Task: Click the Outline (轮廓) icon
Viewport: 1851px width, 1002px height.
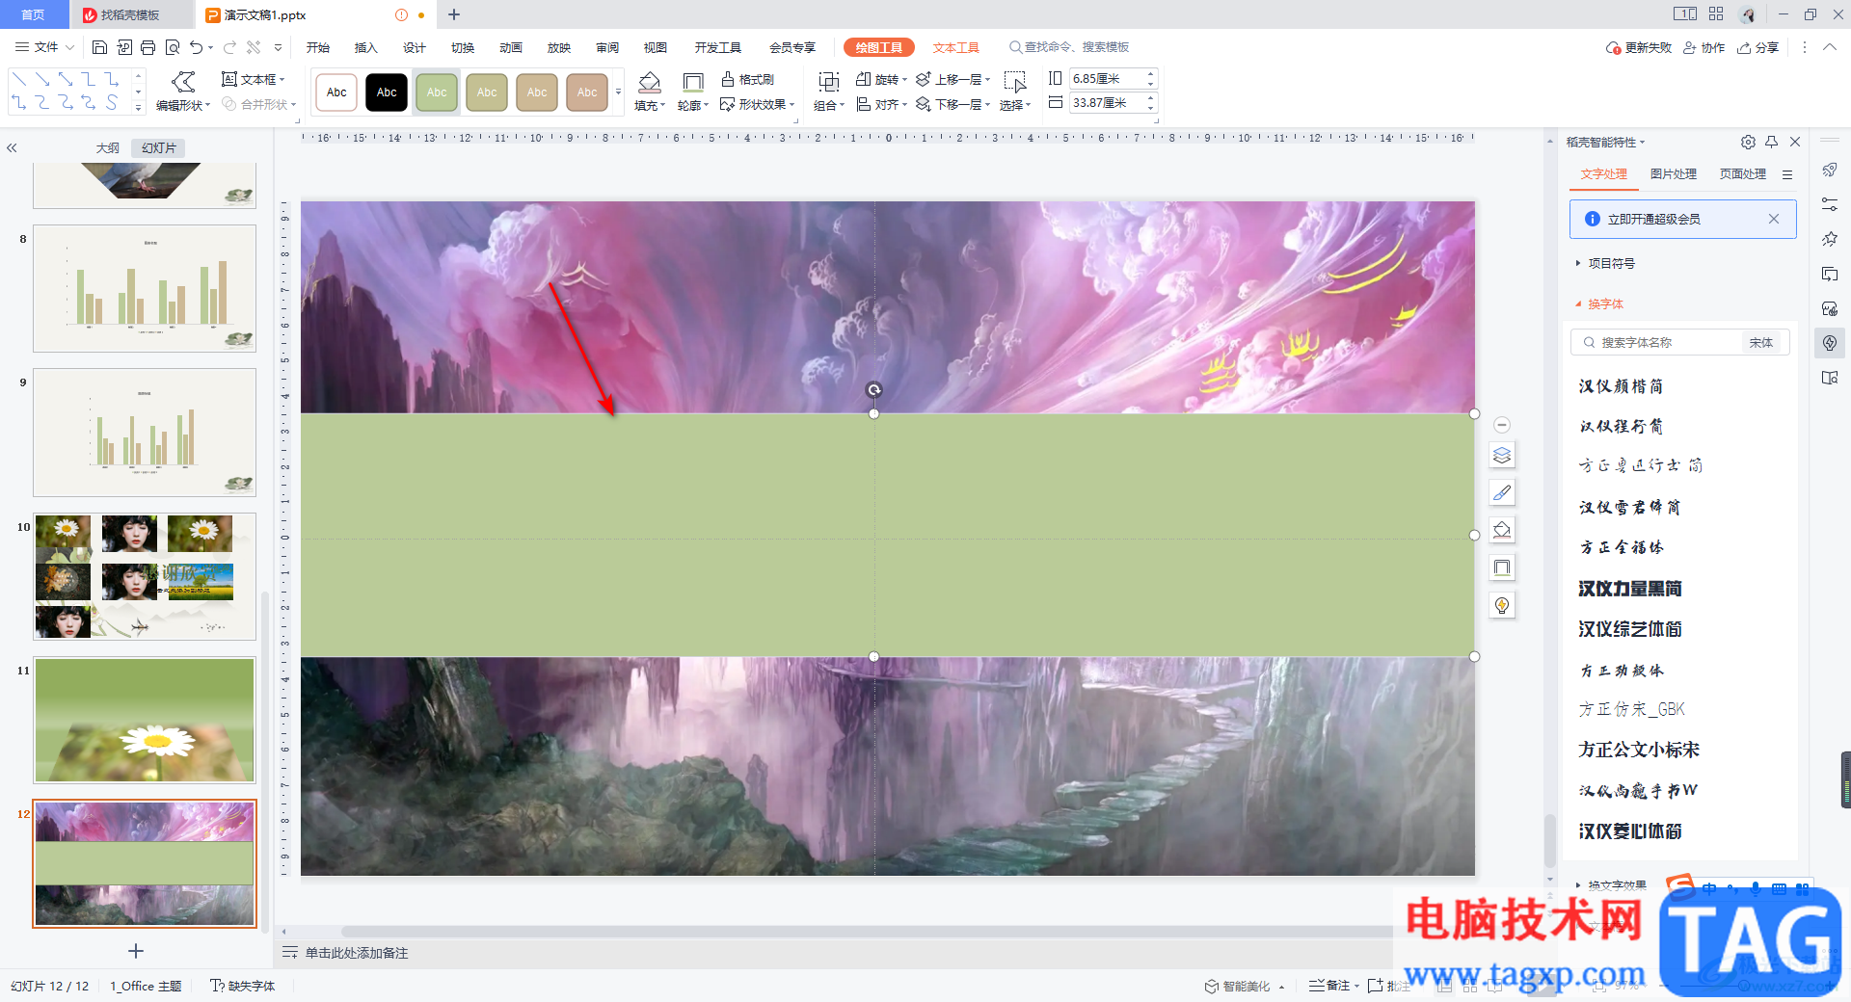Action: (x=692, y=83)
